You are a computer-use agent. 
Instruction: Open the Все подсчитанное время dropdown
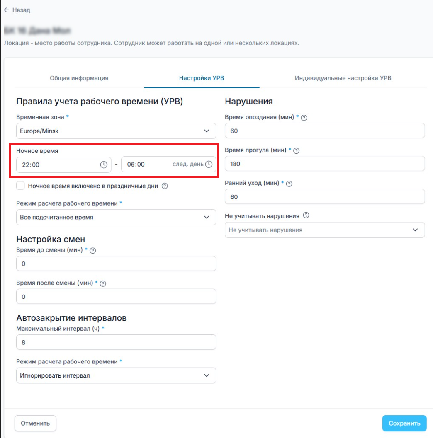[x=116, y=218]
